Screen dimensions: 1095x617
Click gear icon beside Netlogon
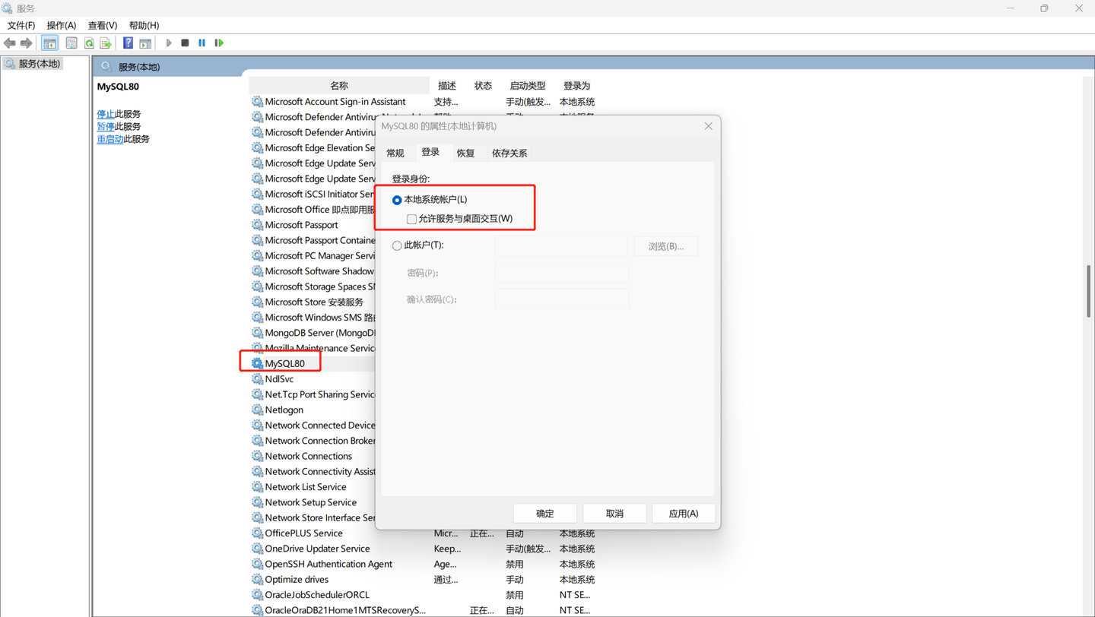click(257, 410)
